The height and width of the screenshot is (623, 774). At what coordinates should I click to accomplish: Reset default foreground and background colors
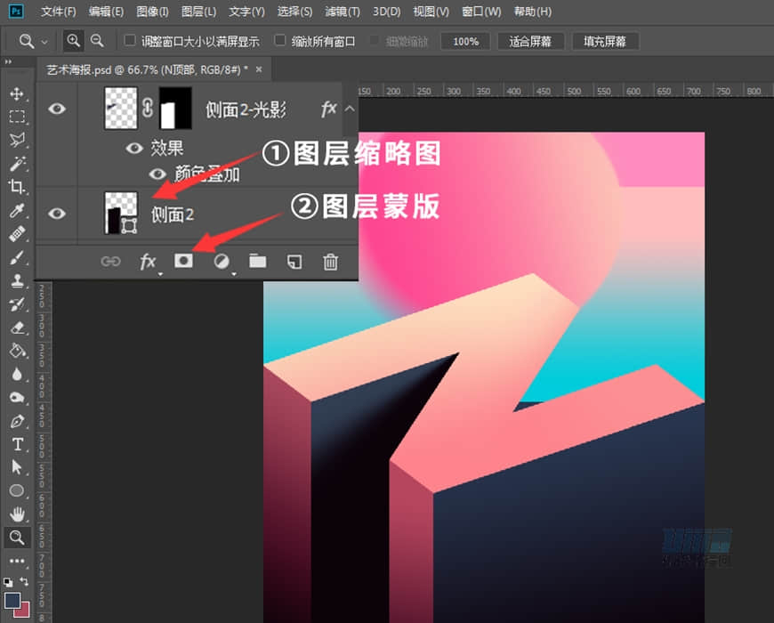pyautogui.click(x=8, y=582)
